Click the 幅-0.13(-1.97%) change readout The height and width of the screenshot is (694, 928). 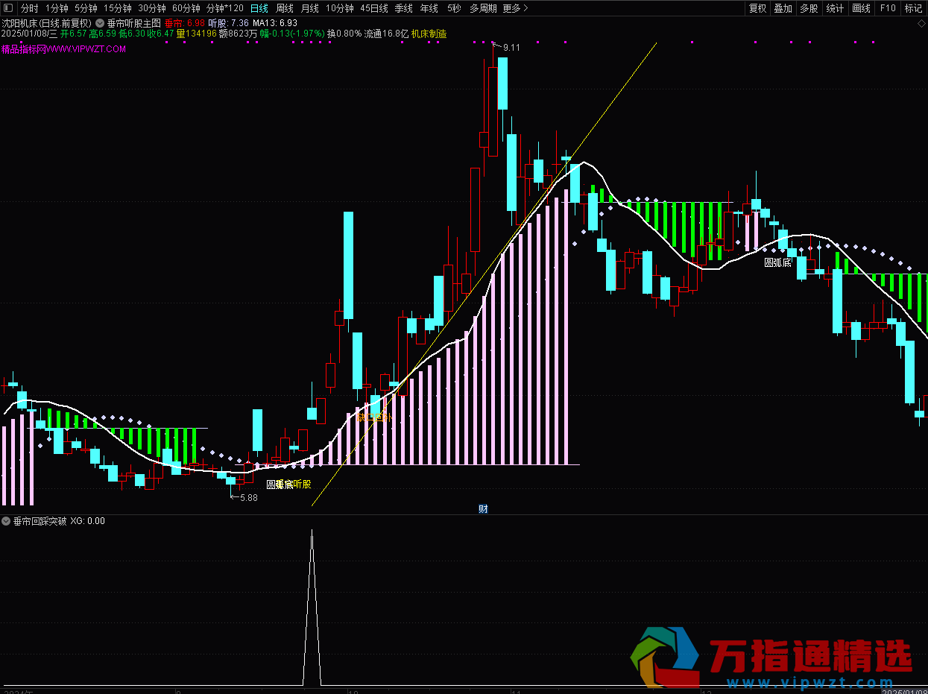[293, 34]
